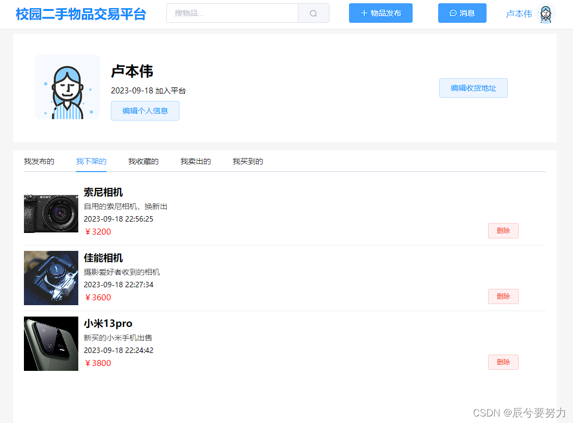This screenshot has width=573, height=423.
Task: Click the large 卢本伟 profile name
Action: click(x=132, y=71)
